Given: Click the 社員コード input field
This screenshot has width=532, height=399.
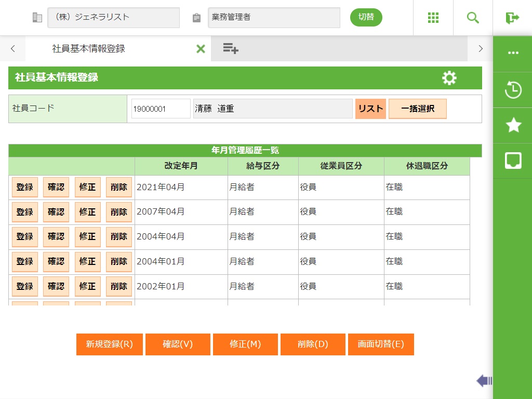Looking at the screenshot, I should click(161, 109).
